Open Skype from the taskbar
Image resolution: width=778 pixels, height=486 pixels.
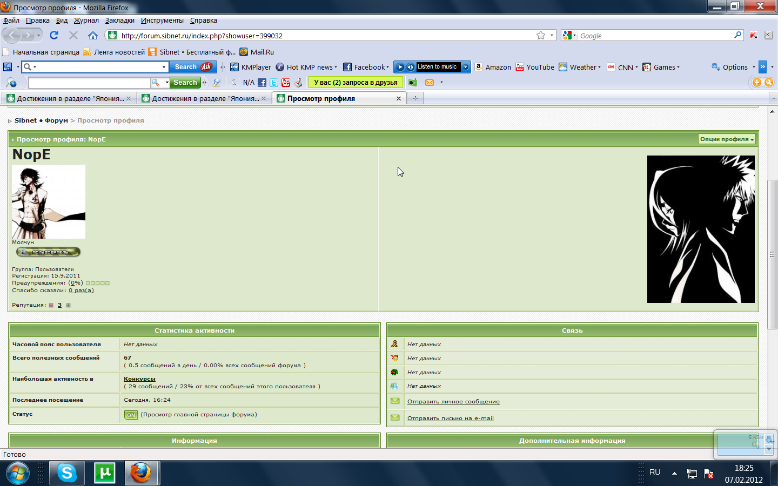(67, 474)
